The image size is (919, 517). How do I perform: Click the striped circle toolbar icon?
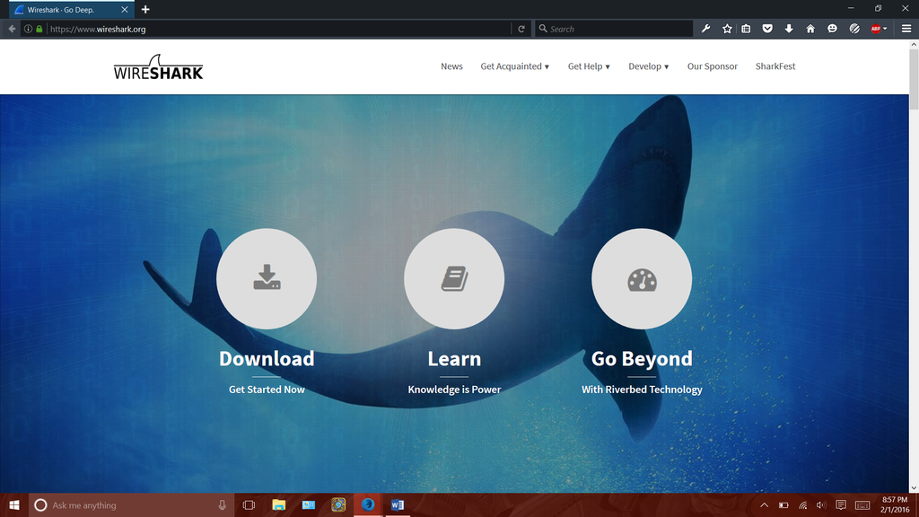854,29
